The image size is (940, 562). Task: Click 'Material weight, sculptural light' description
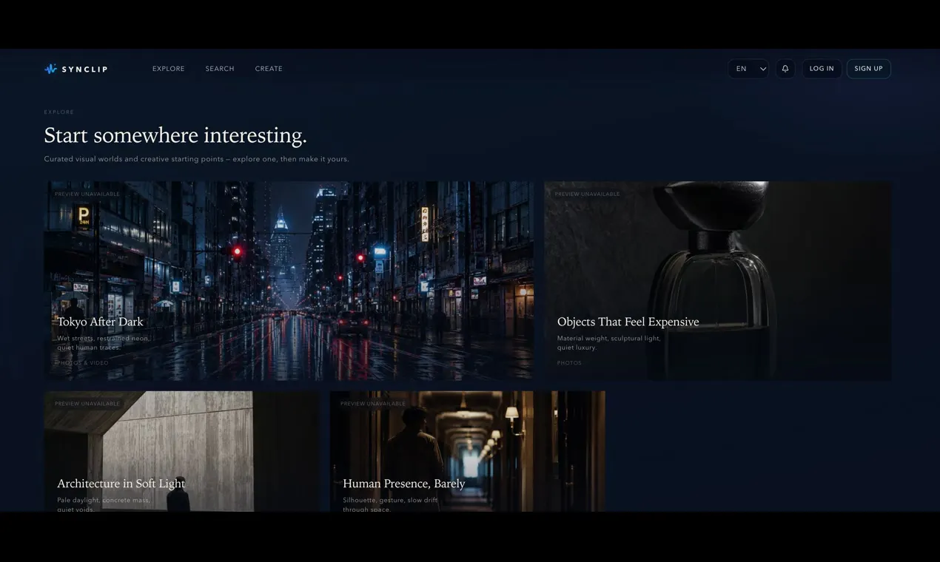tap(609, 342)
